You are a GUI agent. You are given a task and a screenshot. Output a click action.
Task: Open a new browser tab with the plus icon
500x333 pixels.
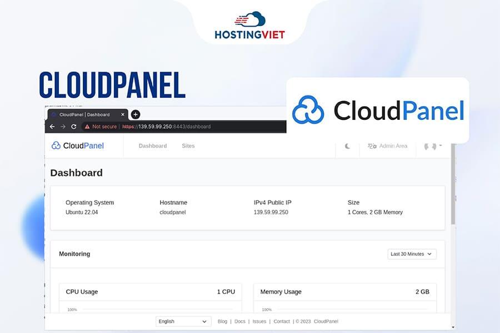[135, 114]
